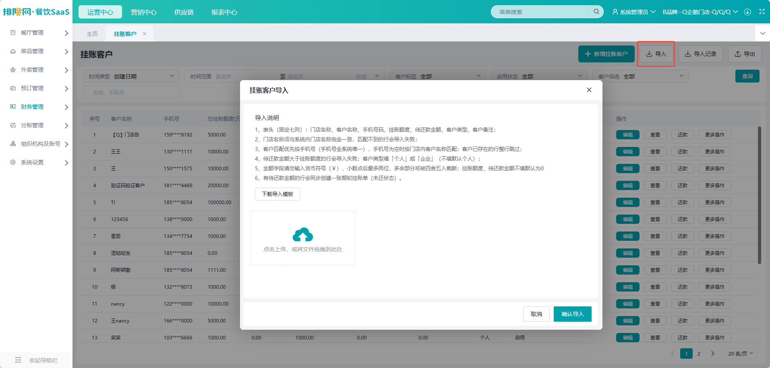The height and width of the screenshot is (368, 770).
Task: Switch to 供应链 top menu
Action: click(x=184, y=12)
